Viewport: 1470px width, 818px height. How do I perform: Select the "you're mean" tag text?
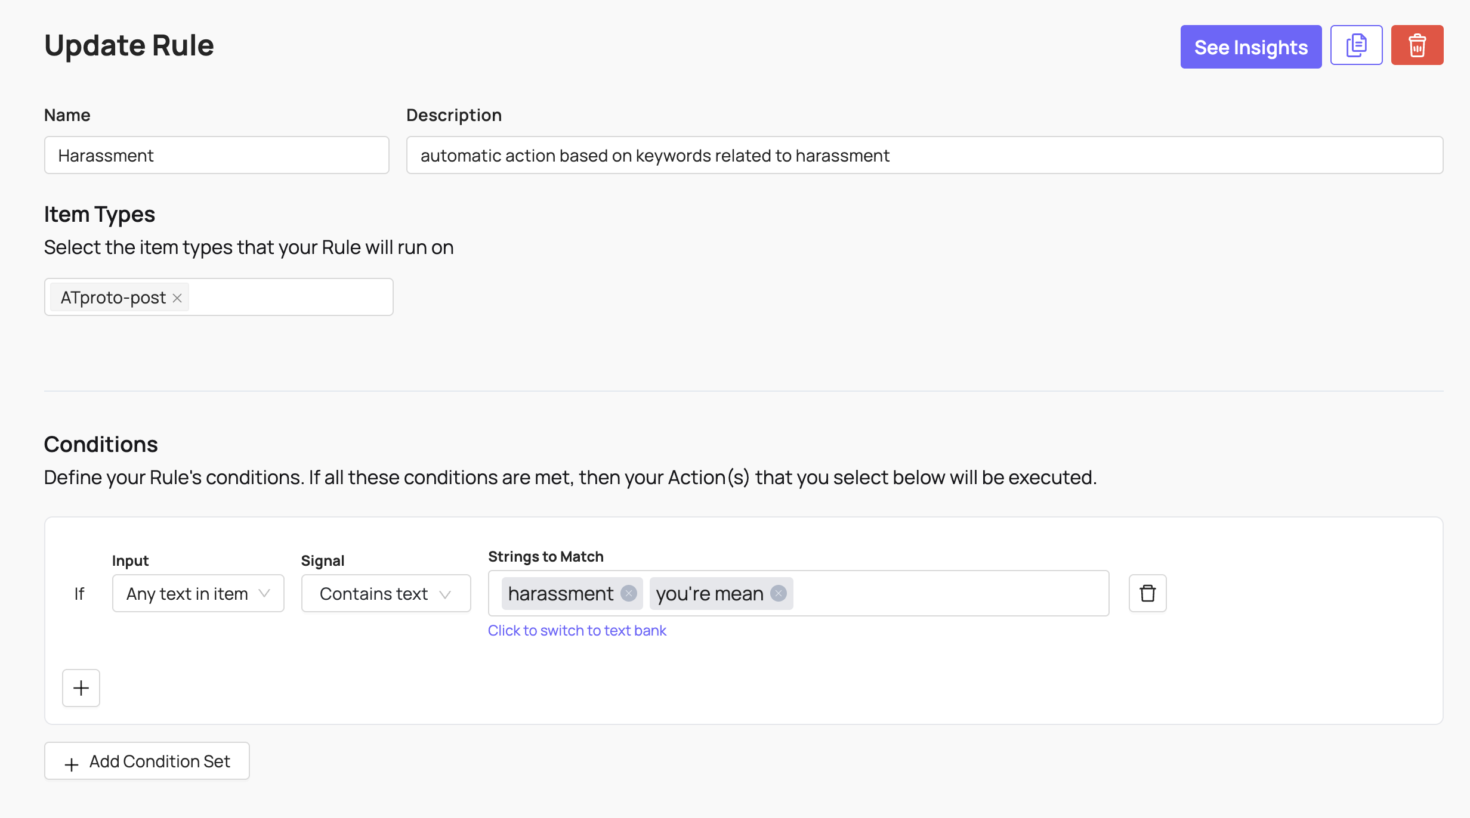[x=709, y=594]
